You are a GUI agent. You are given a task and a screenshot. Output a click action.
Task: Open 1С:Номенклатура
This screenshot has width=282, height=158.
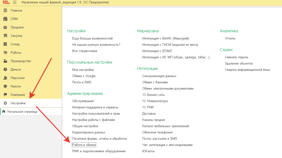point(155,101)
